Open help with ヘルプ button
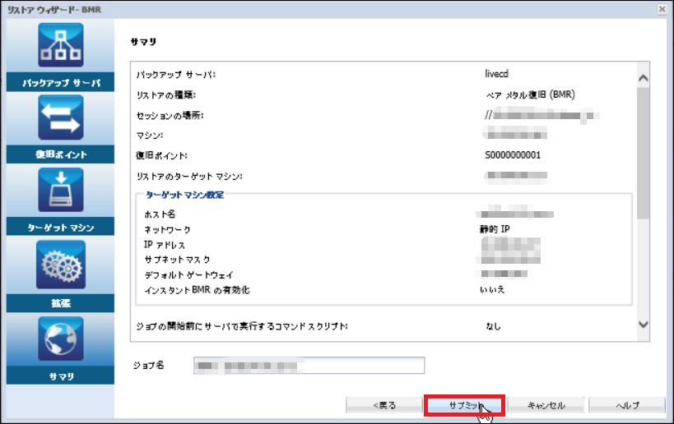The width and height of the screenshot is (674, 424). coord(627,405)
